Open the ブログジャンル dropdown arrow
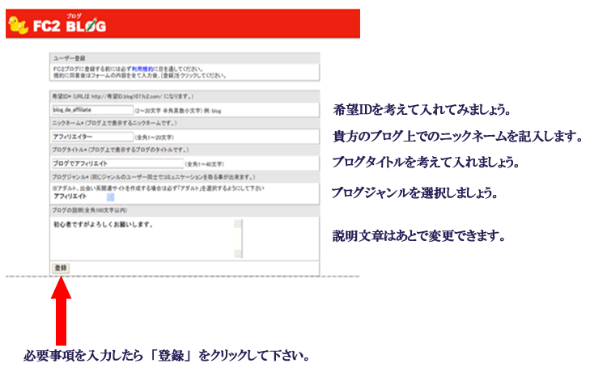The width and height of the screenshot is (607, 372). tap(110, 197)
